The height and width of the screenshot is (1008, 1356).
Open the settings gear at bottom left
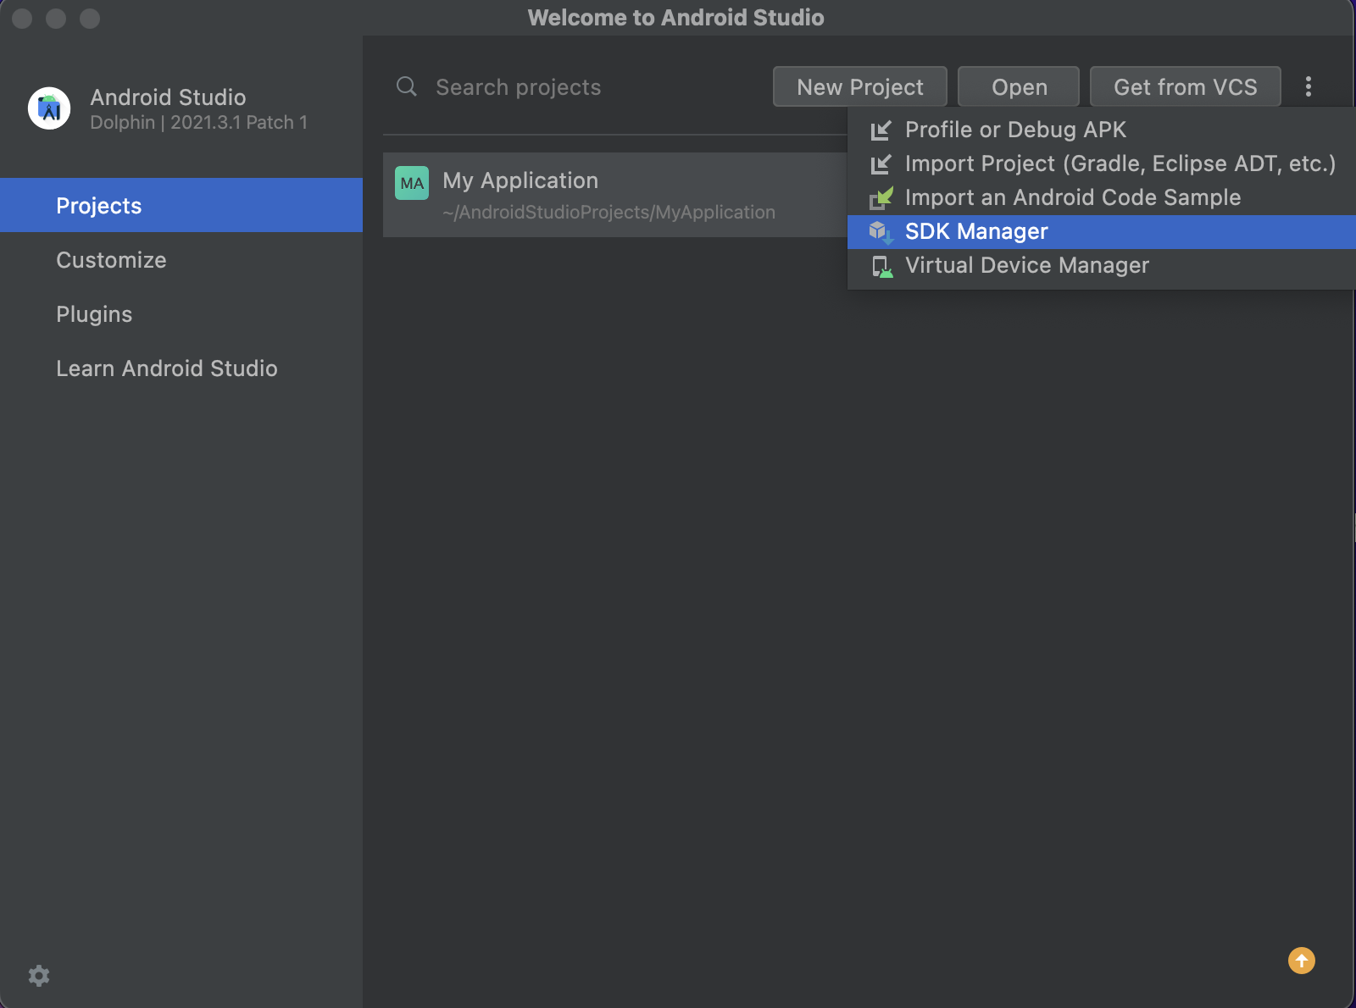pyautogui.click(x=39, y=976)
